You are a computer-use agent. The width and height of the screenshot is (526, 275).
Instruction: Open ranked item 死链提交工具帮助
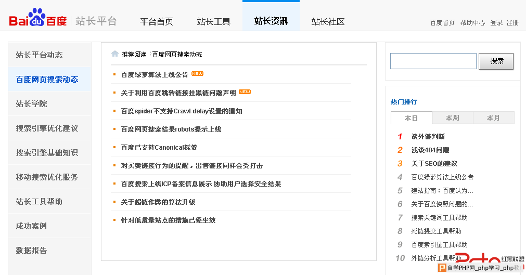tap(437, 231)
